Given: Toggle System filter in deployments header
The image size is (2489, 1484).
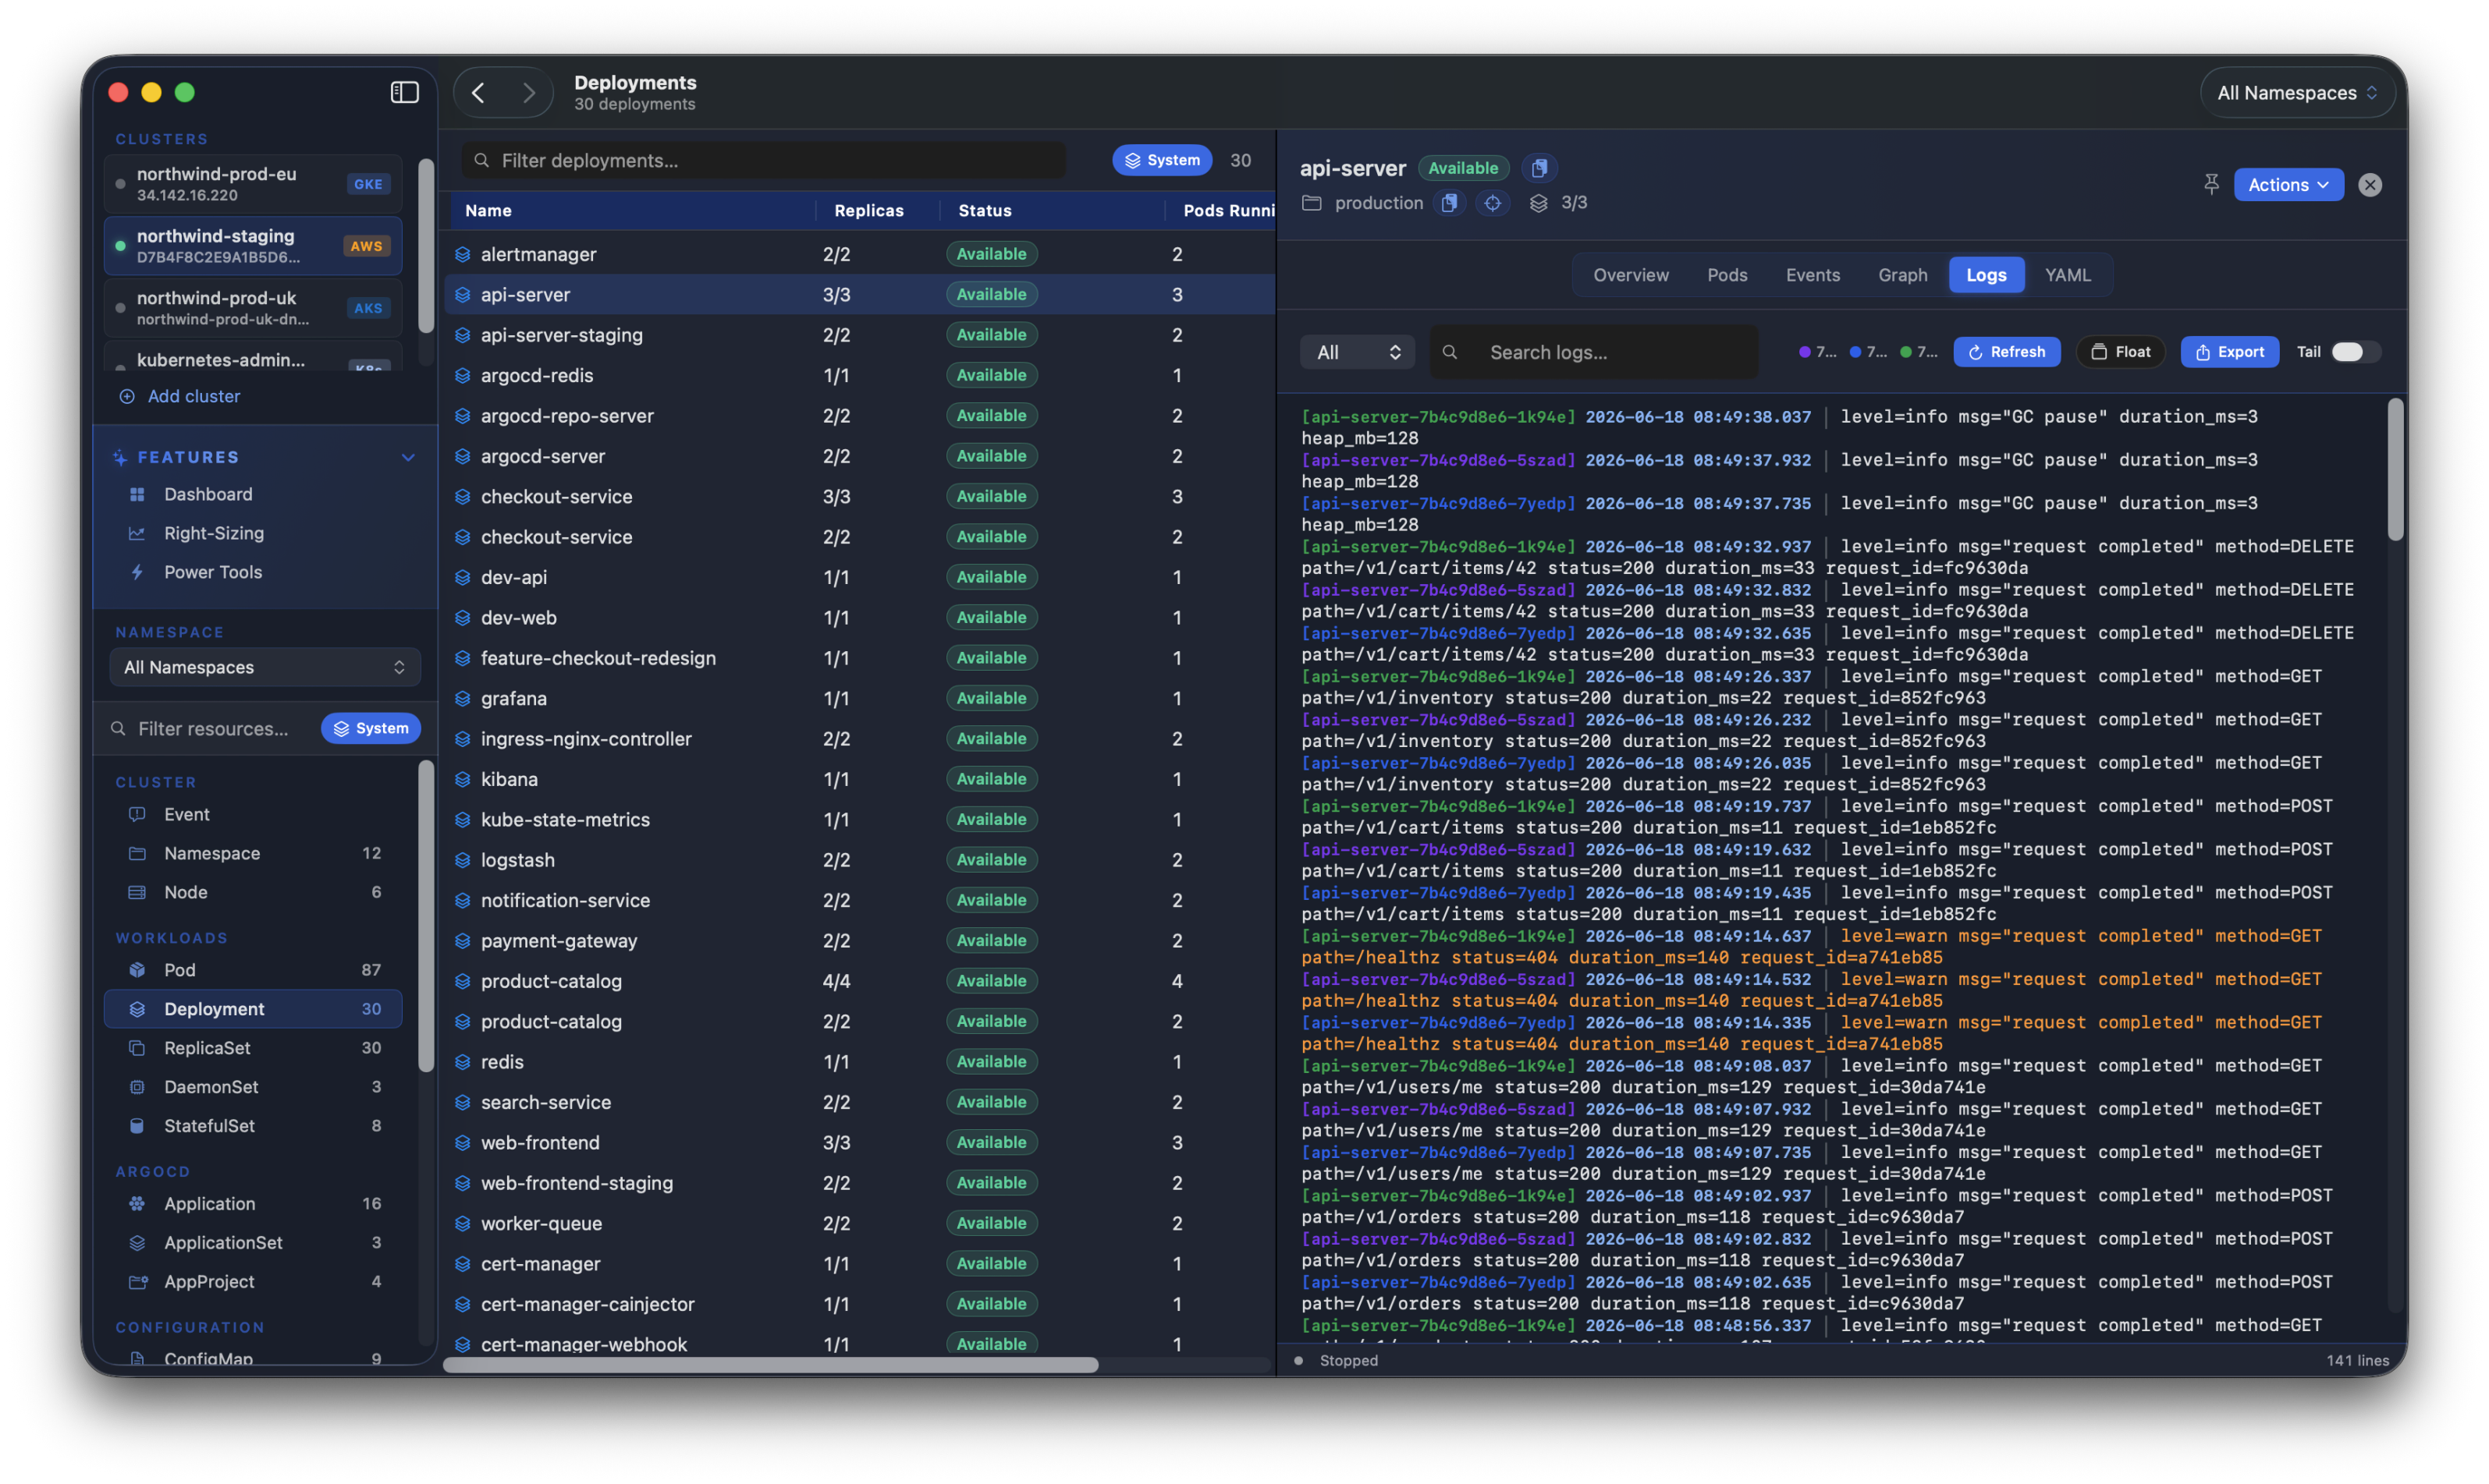Looking at the screenshot, I should coord(1162,160).
